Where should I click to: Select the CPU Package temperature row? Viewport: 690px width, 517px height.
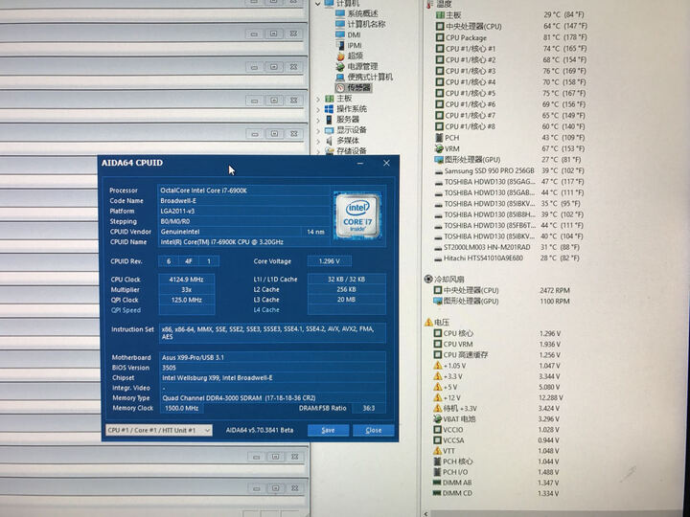(511, 37)
